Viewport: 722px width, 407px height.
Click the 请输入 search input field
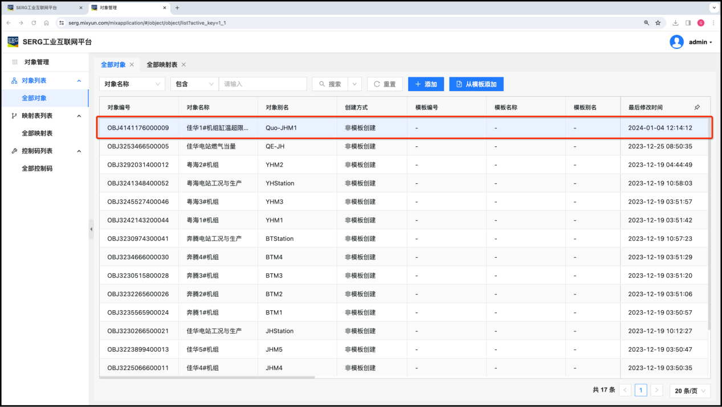[x=263, y=84]
